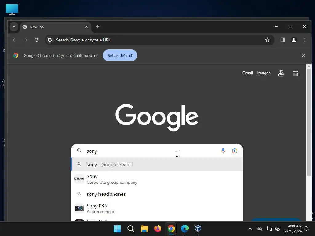The width and height of the screenshot is (315, 236).
Task: Open Chrome three-dot menu
Action: pos(305,40)
